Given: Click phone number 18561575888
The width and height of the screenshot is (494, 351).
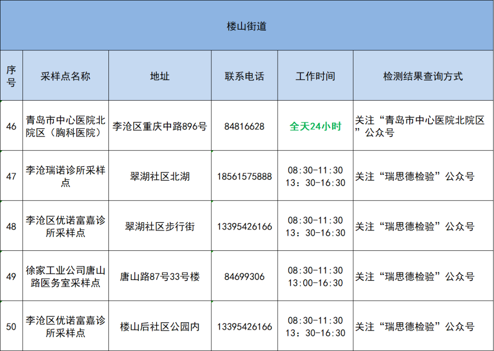Looking at the screenshot, I should (244, 176).
